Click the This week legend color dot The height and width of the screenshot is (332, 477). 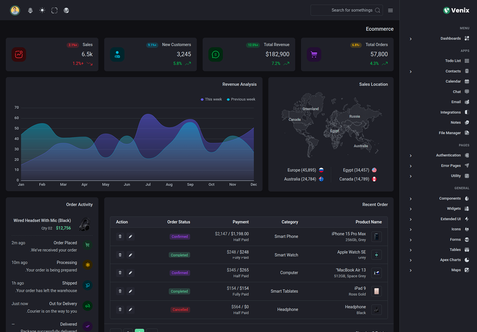click(202, 100)
